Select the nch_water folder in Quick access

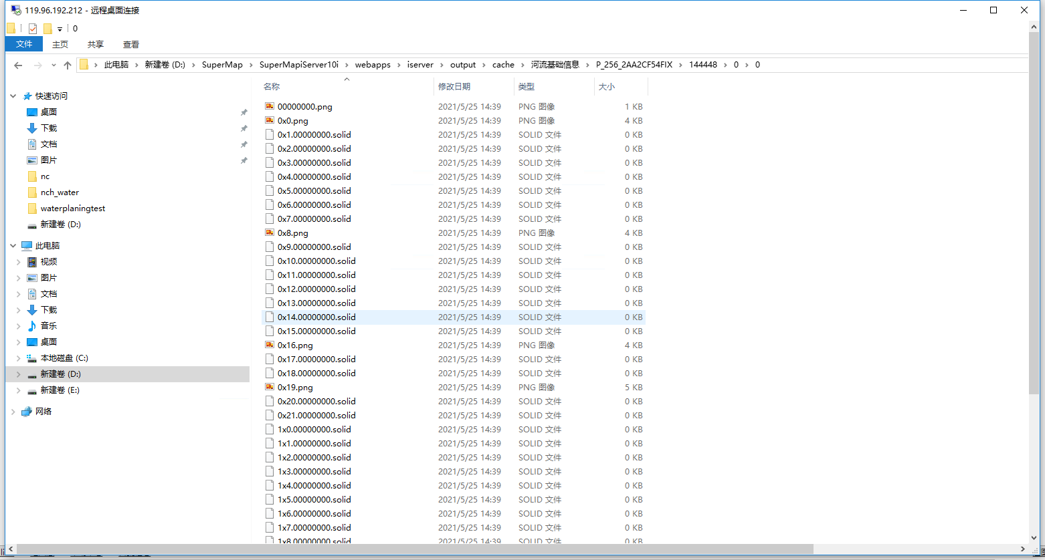(60, 192)
